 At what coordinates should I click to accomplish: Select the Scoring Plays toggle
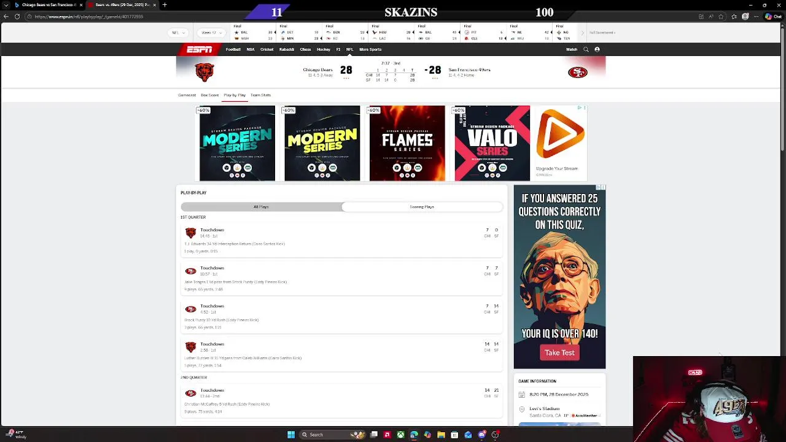tap(422, 207)
